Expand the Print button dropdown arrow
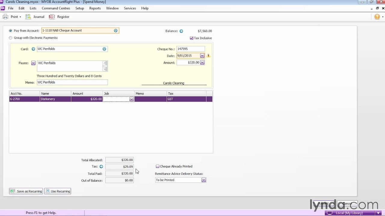Screen dimensions: 385x216 coord(20,17)
